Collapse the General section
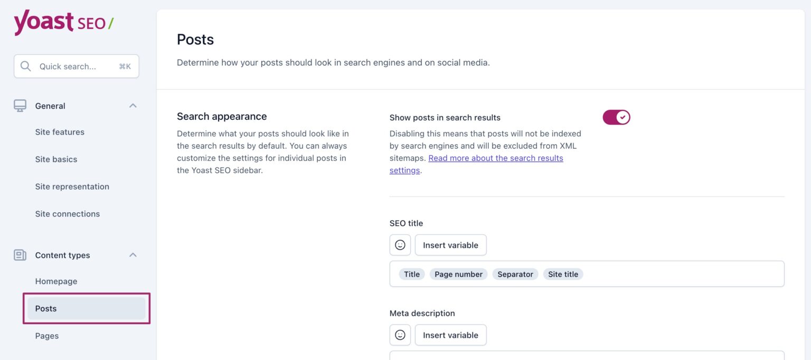Viewport: 811px width, 360px height. pos(134,105)
